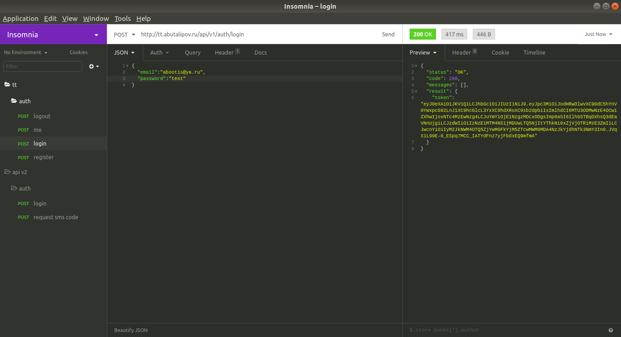This screenshot has width=621, height=337.
Task: Click the 417 ms response time tag
Action: [454, 34]
